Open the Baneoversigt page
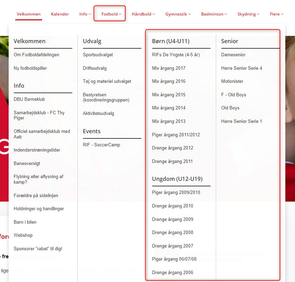Screen dimensions: 295x282 [27, 163]
